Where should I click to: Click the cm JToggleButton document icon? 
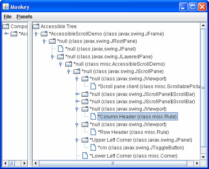tap(93, 147)
